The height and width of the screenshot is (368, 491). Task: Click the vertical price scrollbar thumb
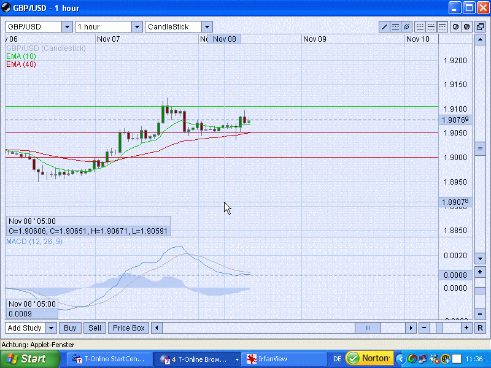click(x=480, y=148)
